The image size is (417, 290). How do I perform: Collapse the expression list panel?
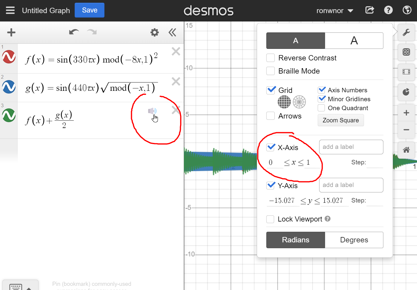tap(172, 32)
